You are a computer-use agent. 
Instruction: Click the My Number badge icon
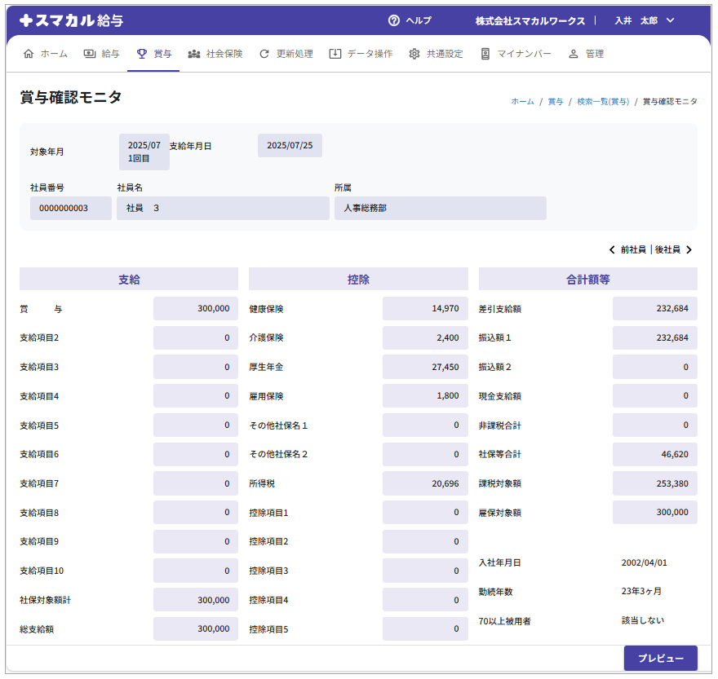click(485, 54)
